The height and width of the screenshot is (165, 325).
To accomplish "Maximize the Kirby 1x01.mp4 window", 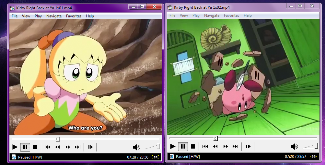I will (x=142, y=7).
